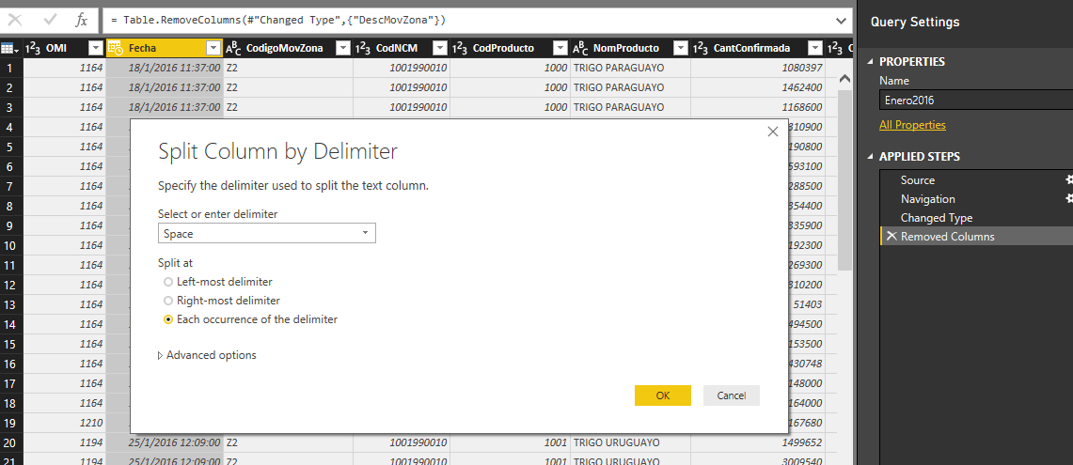The height and width of the screenshot is (465, 1073).
Task: Select the CodProducto column header
Action: [510, 48]
